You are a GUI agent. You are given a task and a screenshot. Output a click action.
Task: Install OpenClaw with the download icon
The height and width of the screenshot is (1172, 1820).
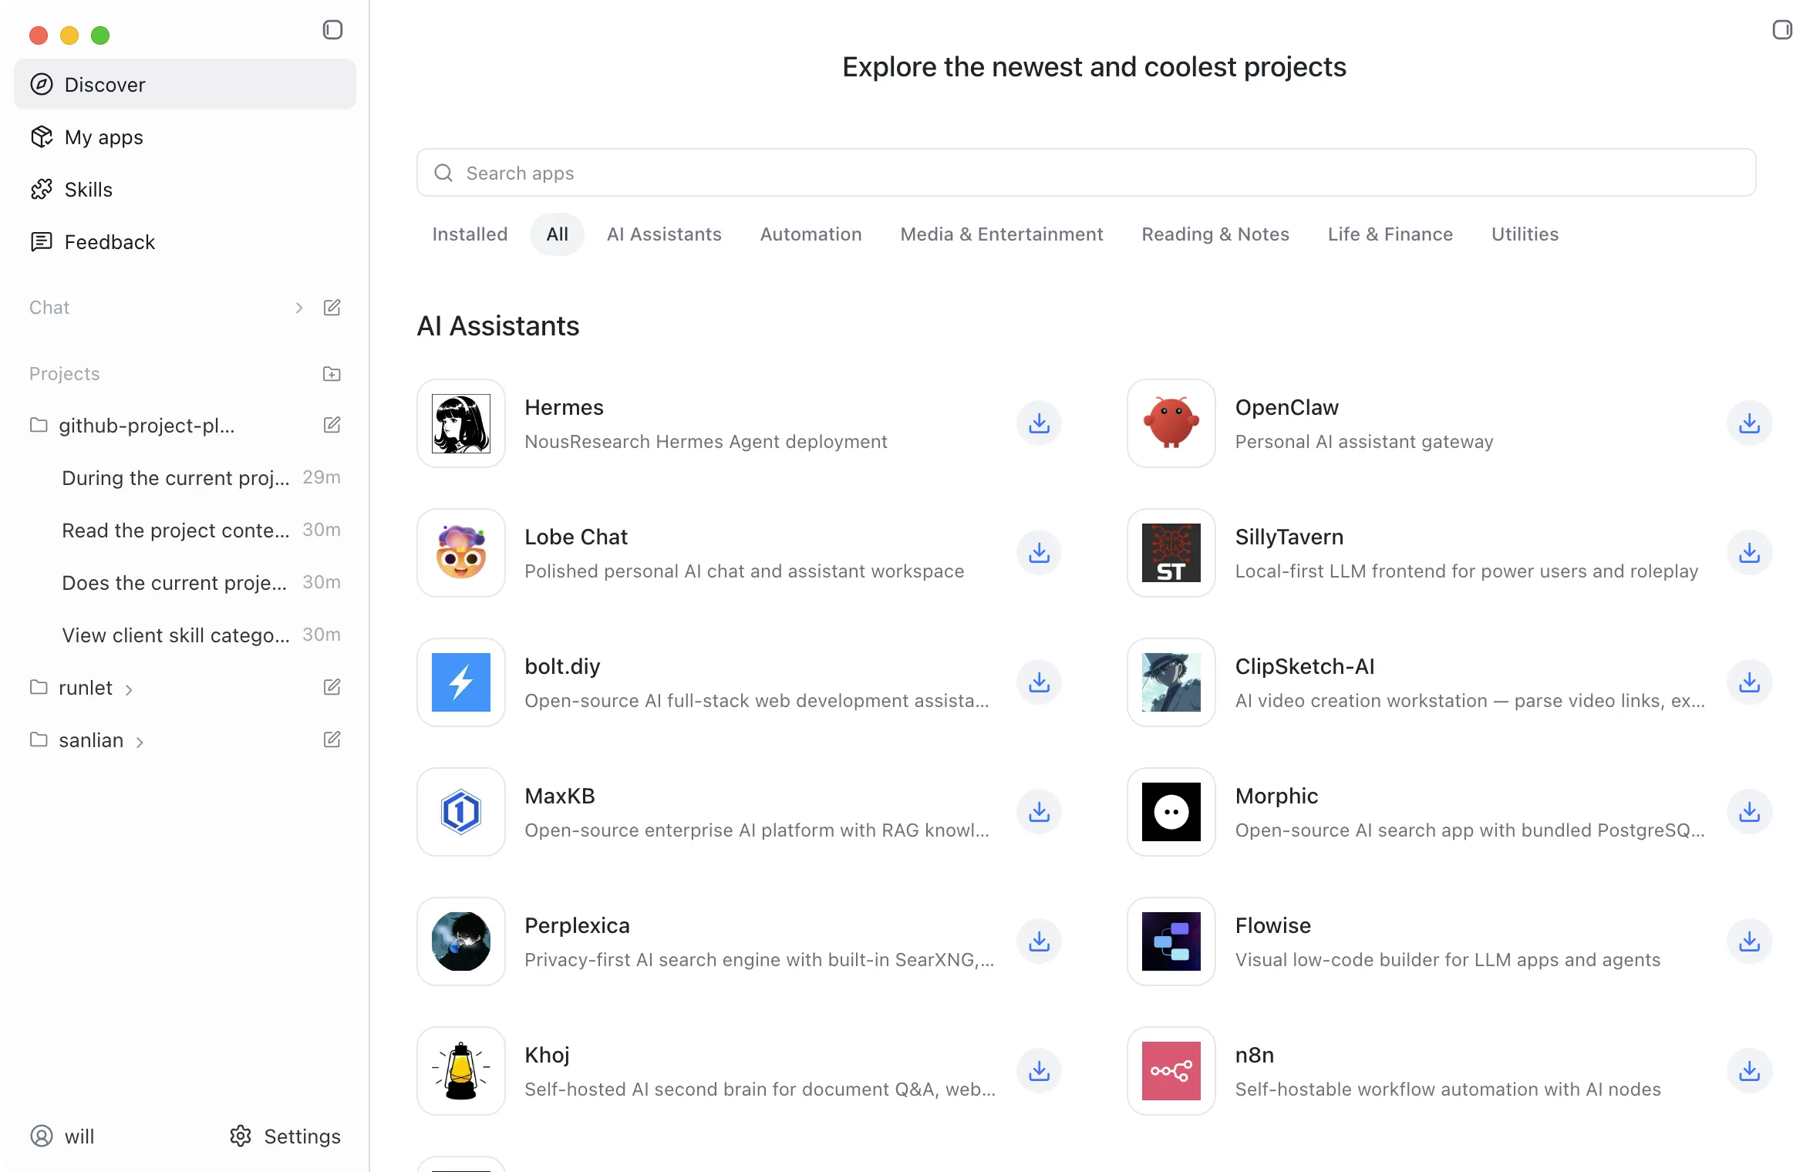(1749, 423)
